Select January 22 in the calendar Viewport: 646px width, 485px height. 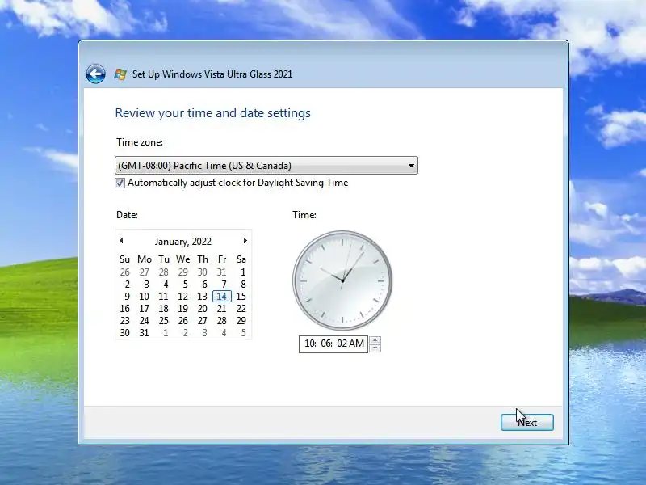(241, 309)
